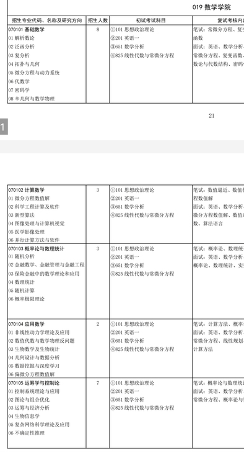Click research direction "02 泛函分析"

pyautogui.click(x=21, y=47)
